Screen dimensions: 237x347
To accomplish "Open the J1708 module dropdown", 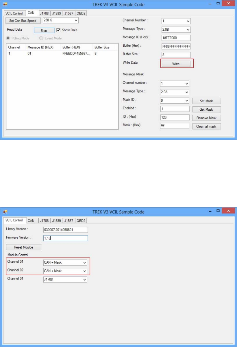I will point(65,279).
